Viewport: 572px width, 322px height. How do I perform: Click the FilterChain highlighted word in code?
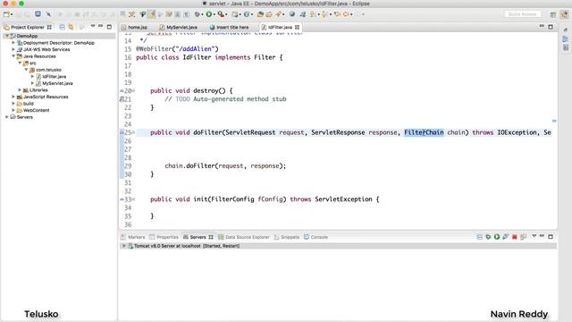click(424, 132)
